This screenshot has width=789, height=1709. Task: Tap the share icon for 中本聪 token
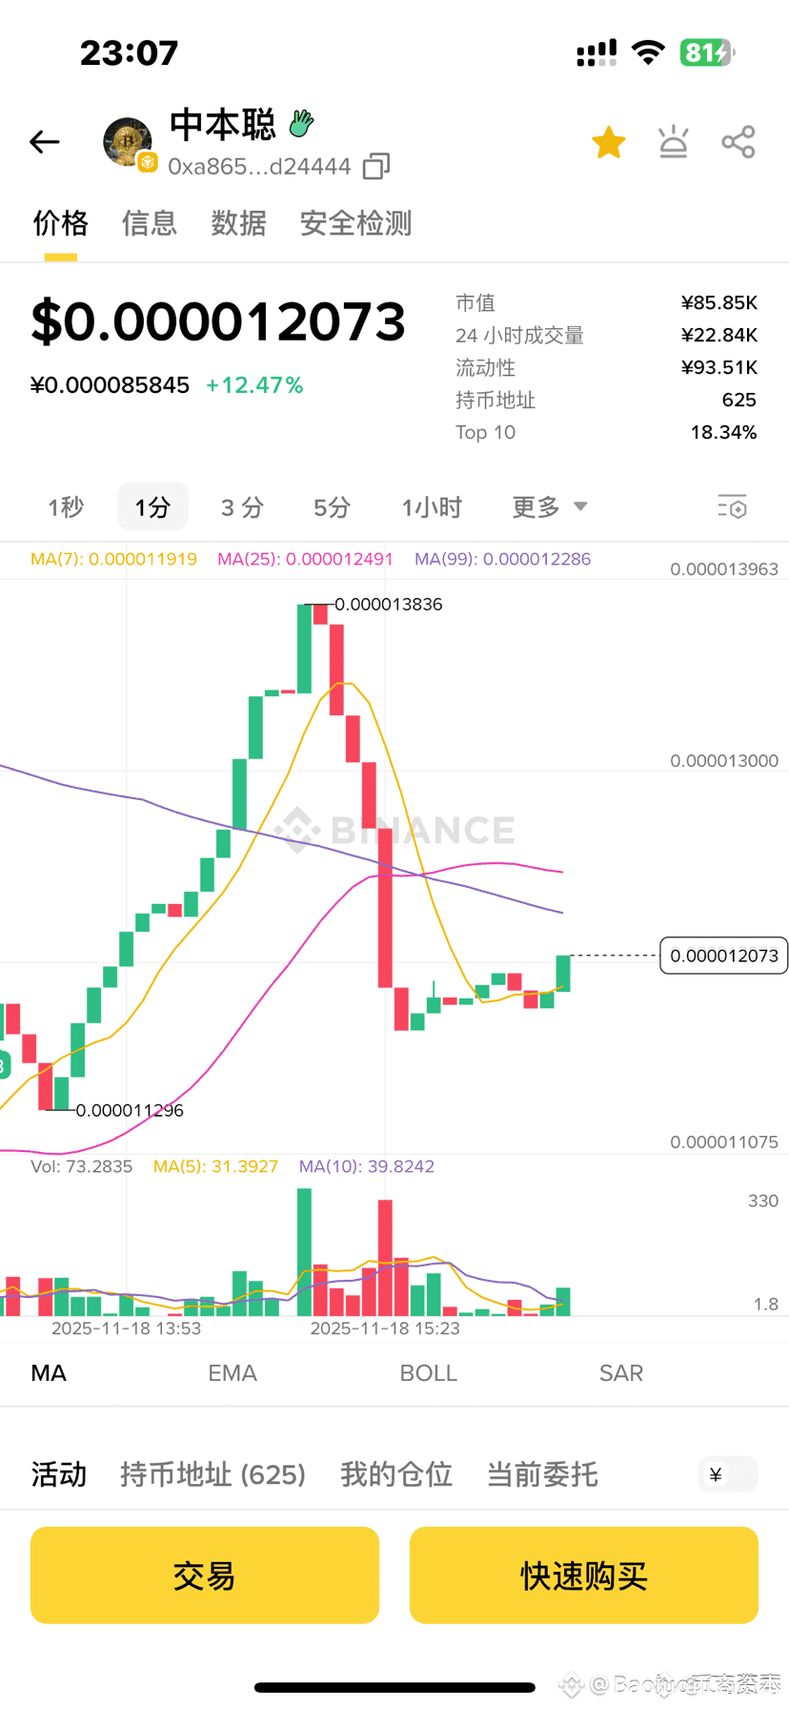(738, 141)
